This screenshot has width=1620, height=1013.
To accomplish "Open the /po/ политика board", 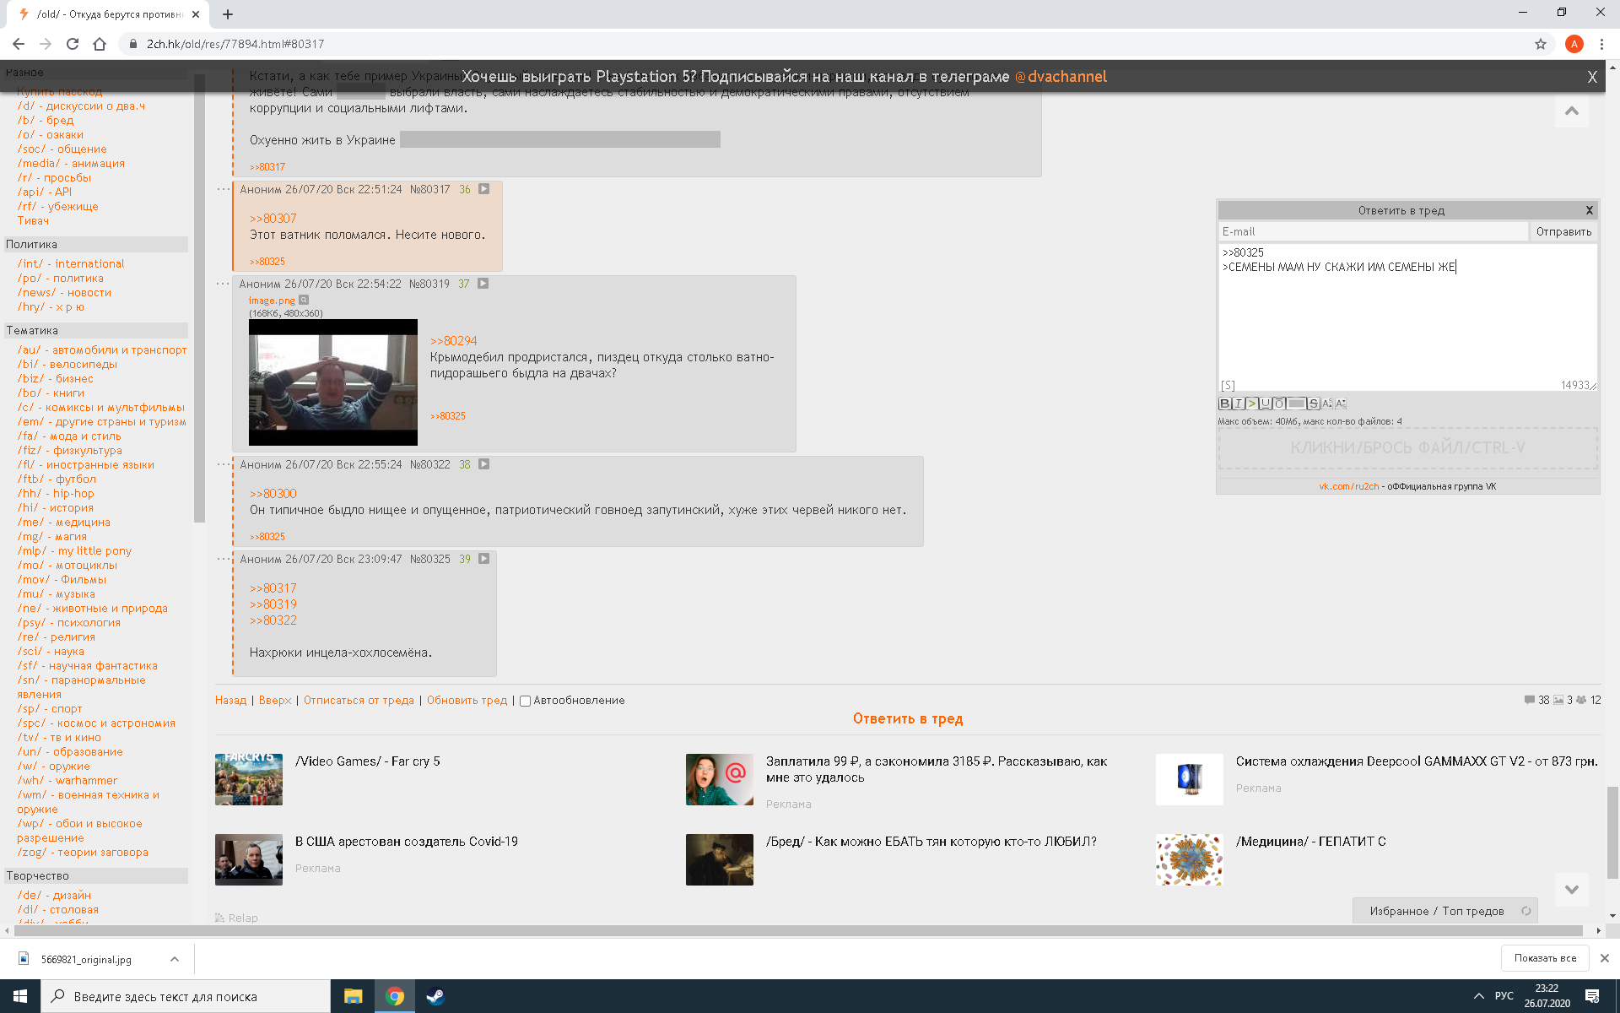I will tap(61, 278).
